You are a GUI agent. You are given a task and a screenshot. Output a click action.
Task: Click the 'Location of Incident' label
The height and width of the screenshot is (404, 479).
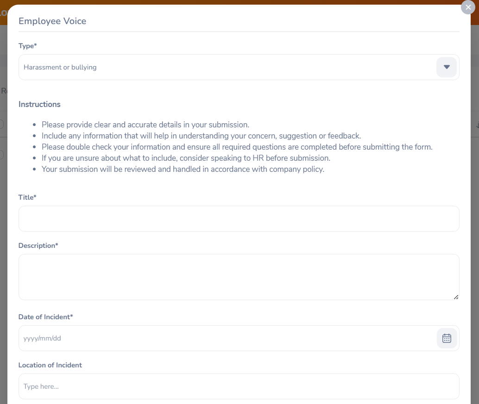(x=50, y=365)
